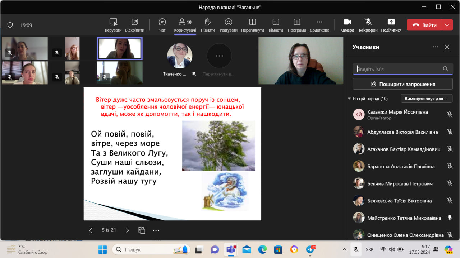This screenshot has width=460, height=258.
Task: Open Task View from the taskbar
Action: (198, 249)
